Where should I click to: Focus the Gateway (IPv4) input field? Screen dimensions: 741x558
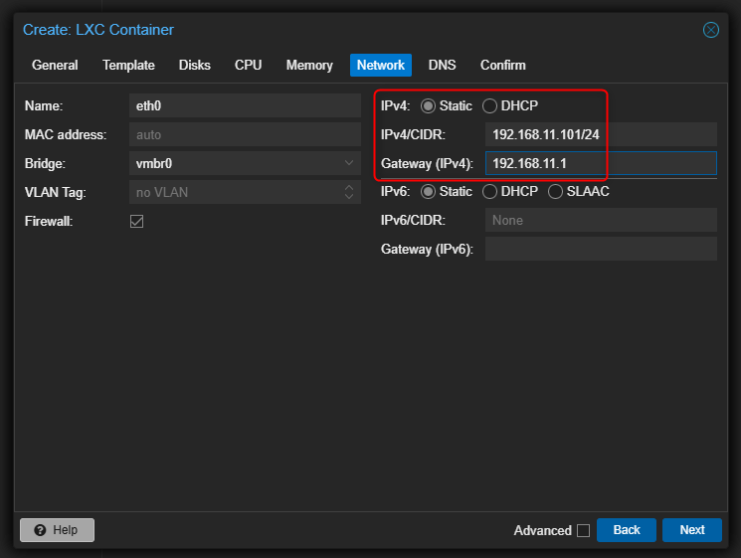[x=600, y=163]
